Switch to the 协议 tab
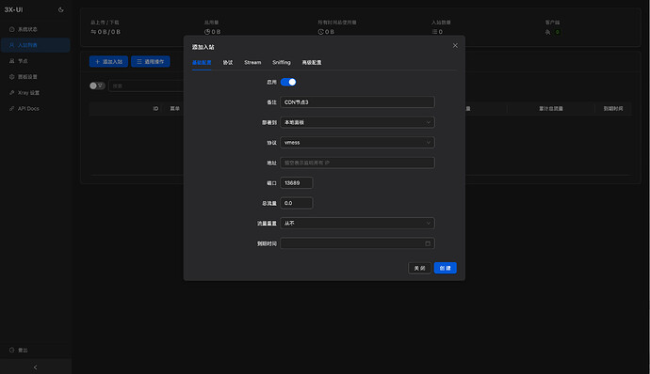This screenshot has height=374, width=650. (x=228, y=62)
